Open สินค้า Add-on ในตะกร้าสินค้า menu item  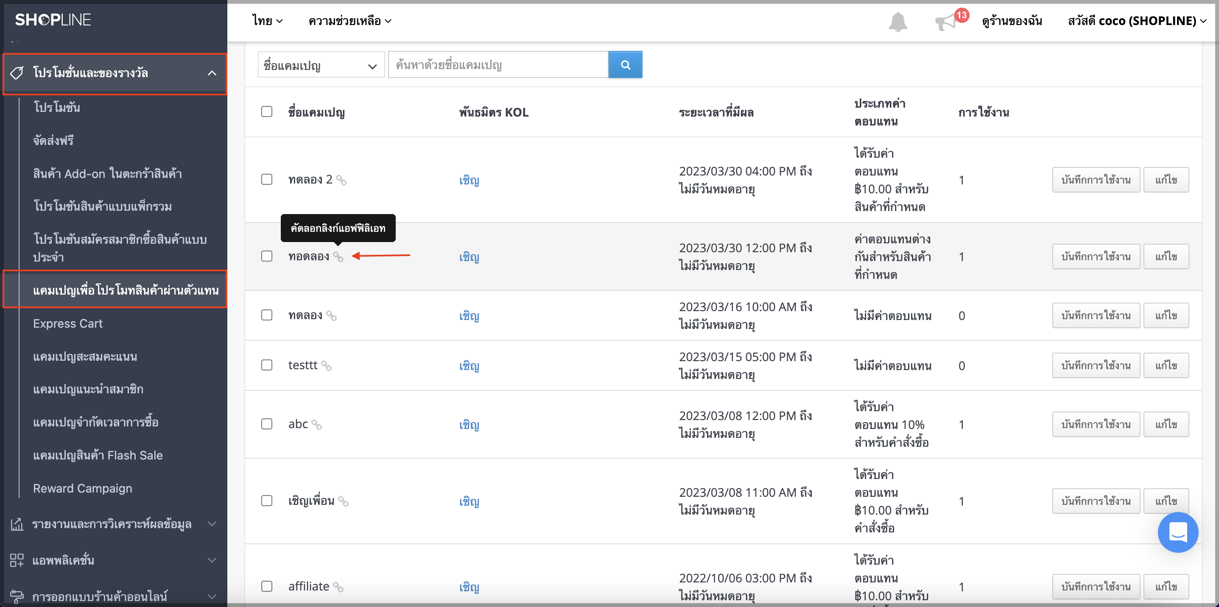[107, 173]
